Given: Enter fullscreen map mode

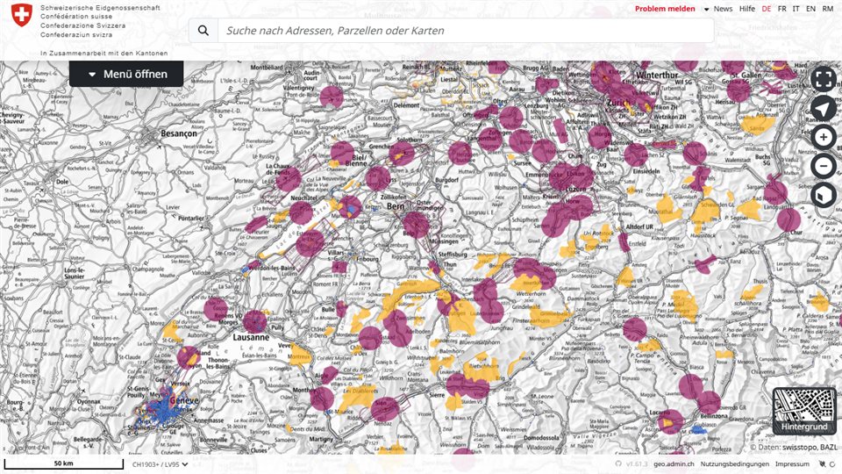Looking at the screenshot, I should (824, 80).
